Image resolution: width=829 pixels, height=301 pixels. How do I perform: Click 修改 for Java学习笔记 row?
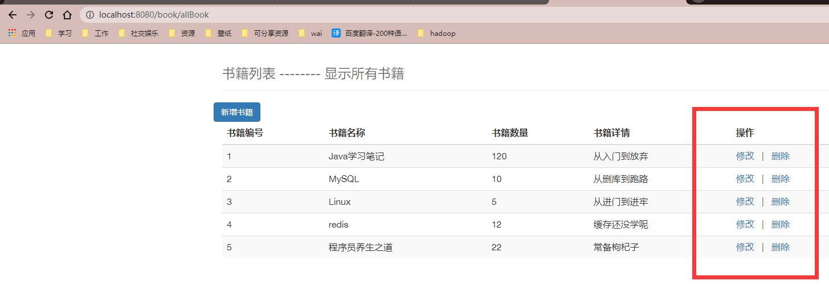click(x=745, y=156)
